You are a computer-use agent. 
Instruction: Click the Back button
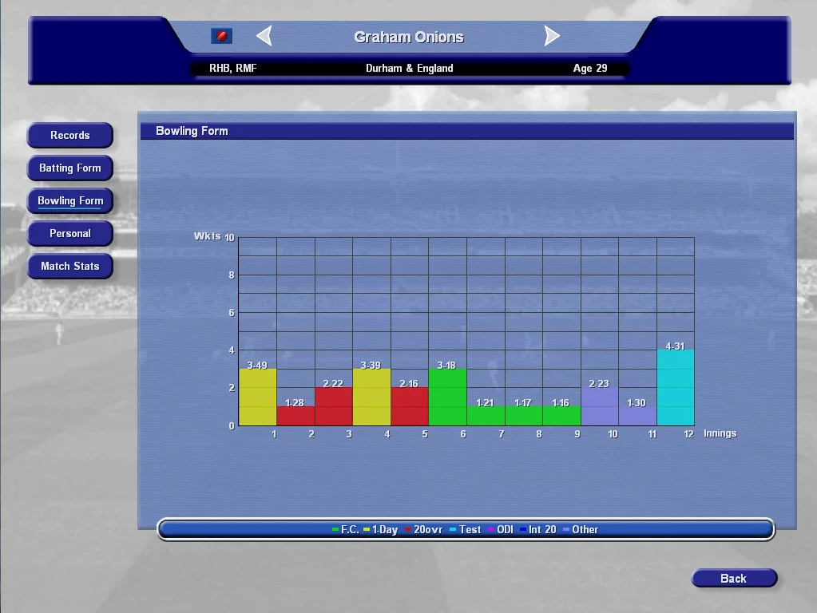click(x=734, y=579)
